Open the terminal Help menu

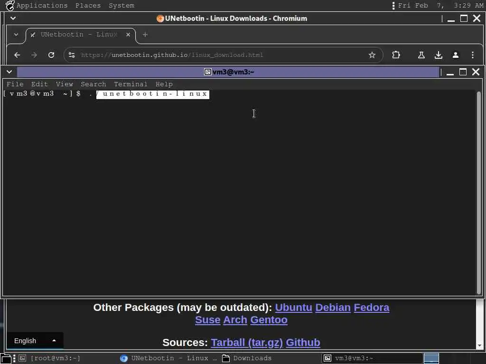click(x=164, y=84)
